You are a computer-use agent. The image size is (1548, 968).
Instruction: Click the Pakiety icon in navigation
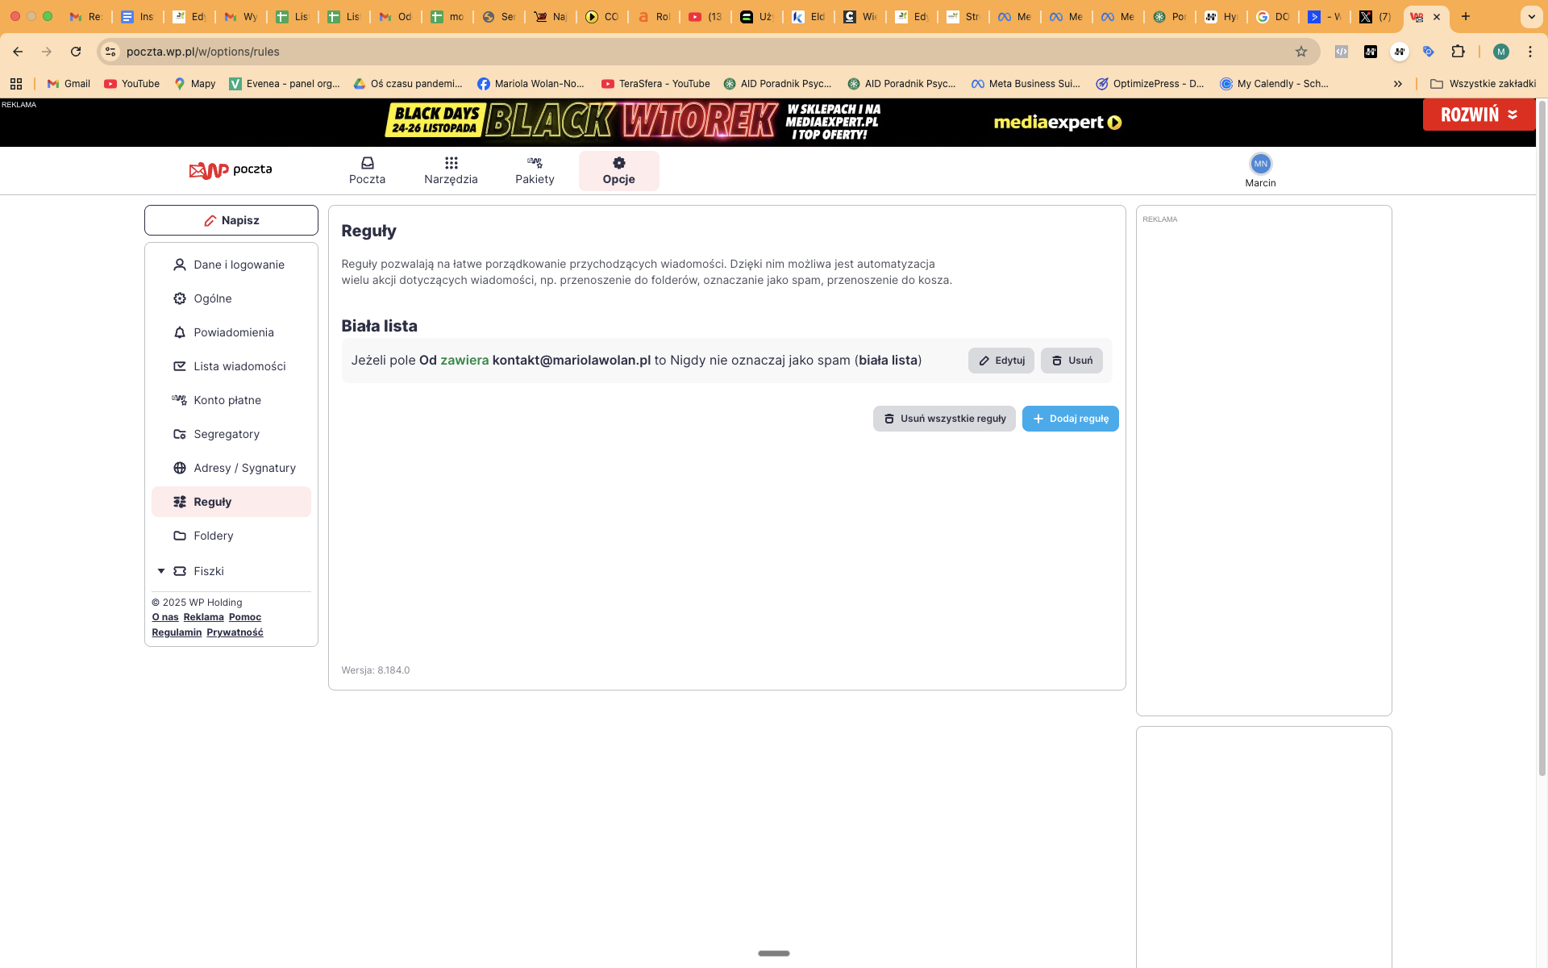pos(535,163)
